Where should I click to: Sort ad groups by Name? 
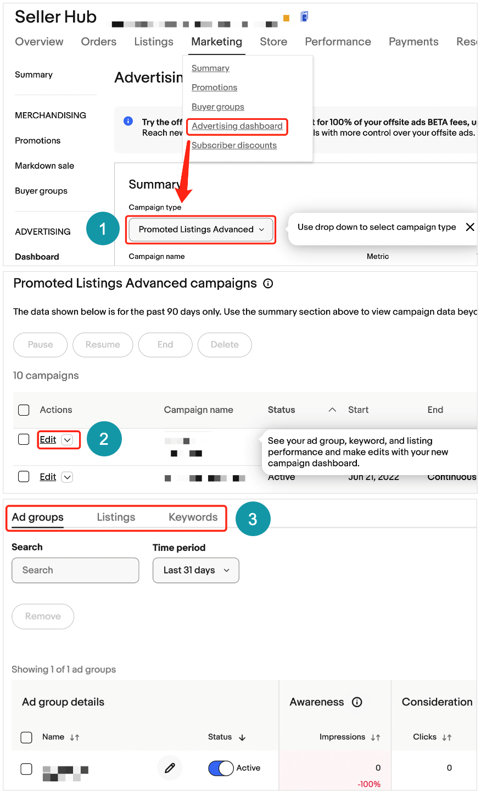75,737
